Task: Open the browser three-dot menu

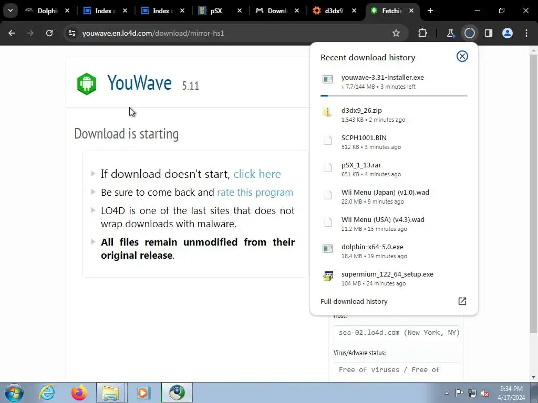Action: [526, 33]
